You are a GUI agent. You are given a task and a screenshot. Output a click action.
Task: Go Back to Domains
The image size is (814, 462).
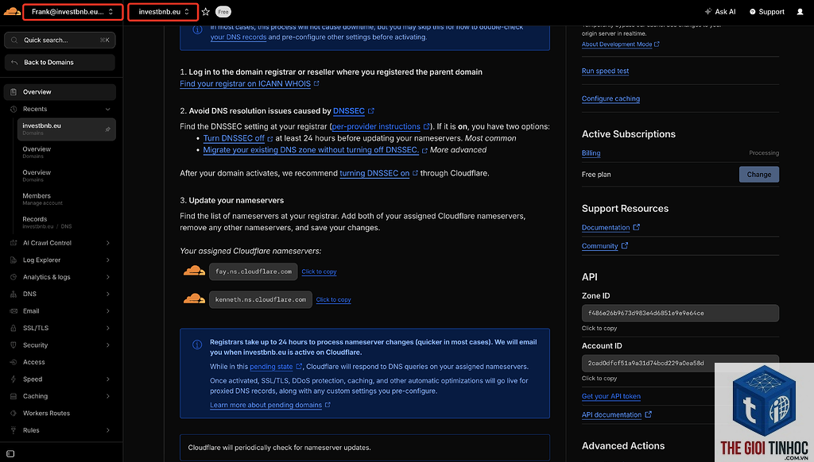[60, 62]
